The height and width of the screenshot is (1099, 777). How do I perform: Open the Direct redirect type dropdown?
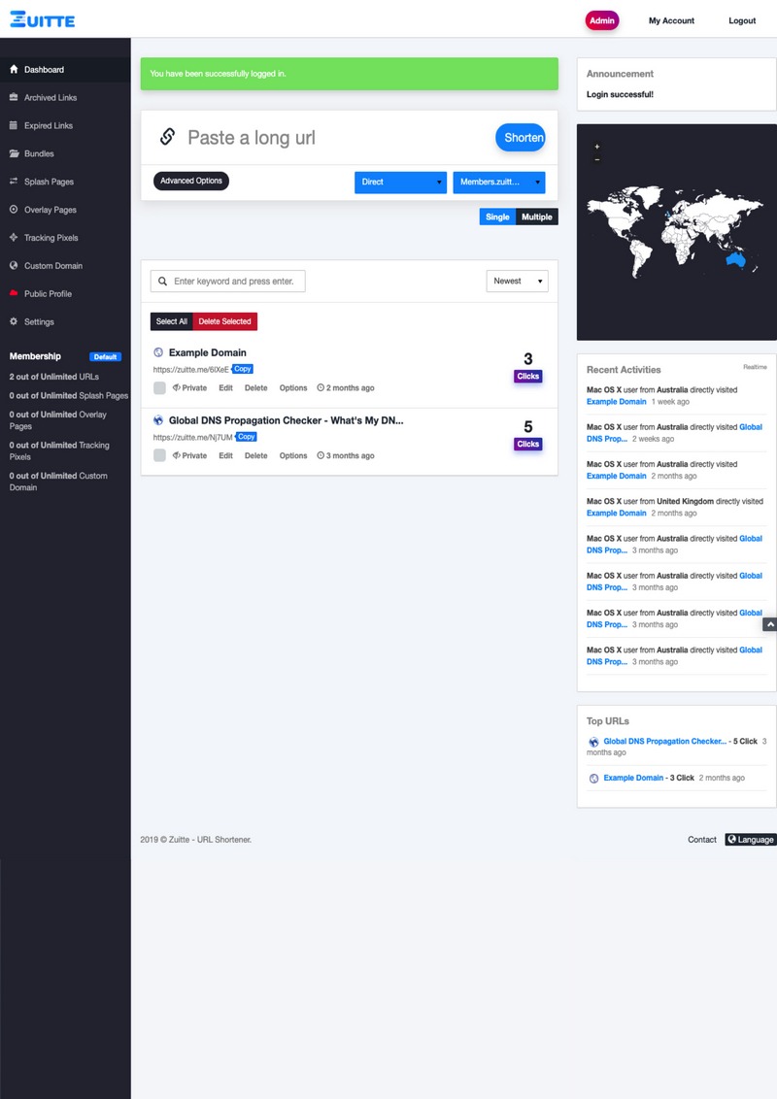tap(400, 183)
